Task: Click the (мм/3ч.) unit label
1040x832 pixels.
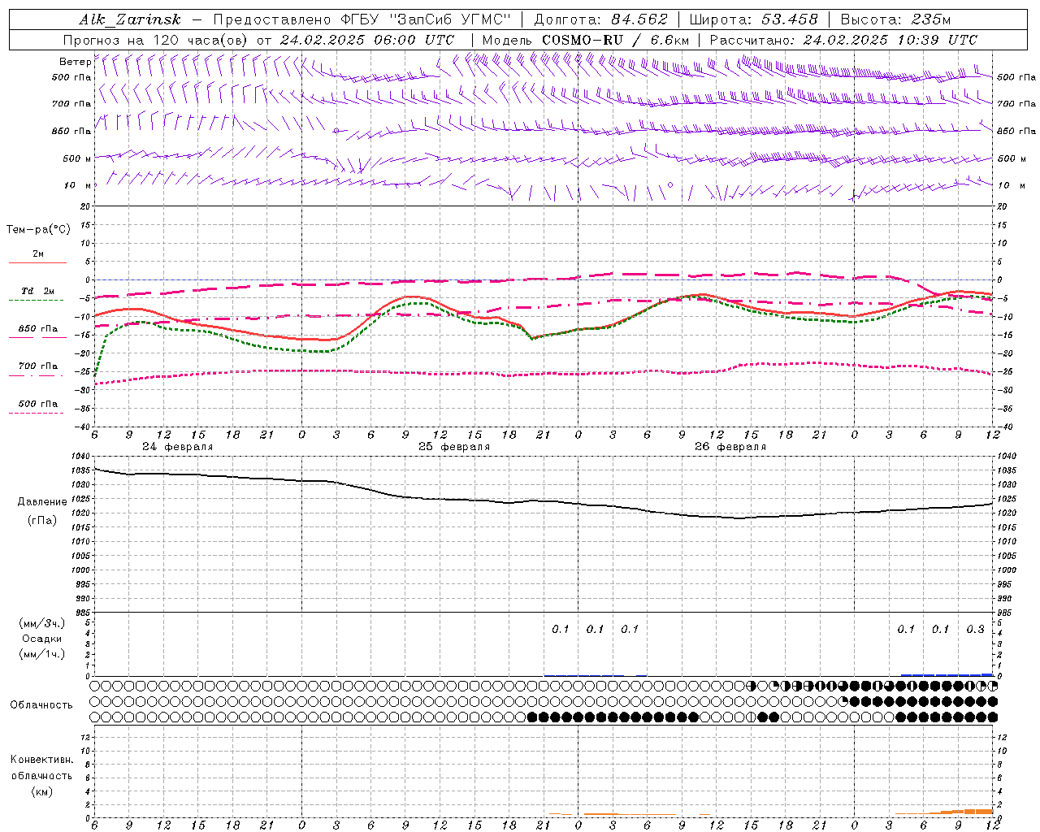Action: pyautogui.click(x=42, y=624)
